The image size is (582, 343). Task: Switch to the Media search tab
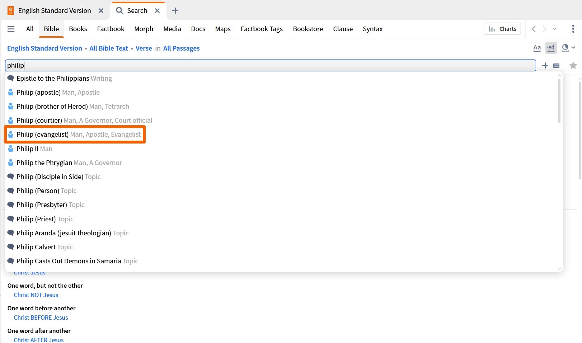172,29
